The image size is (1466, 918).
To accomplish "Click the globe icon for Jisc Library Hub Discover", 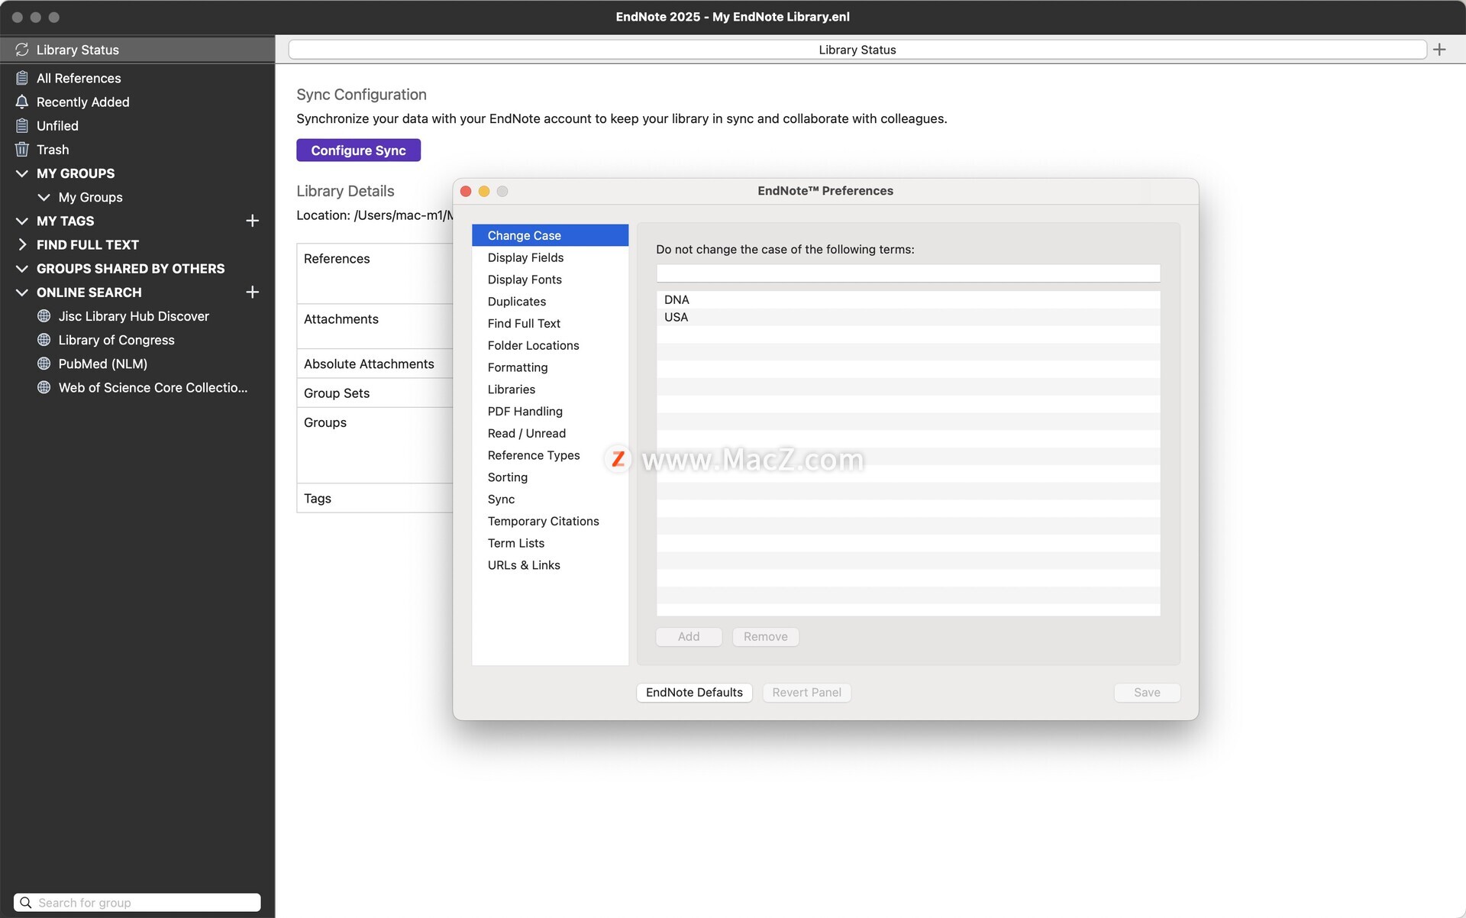I will (44, 316).
